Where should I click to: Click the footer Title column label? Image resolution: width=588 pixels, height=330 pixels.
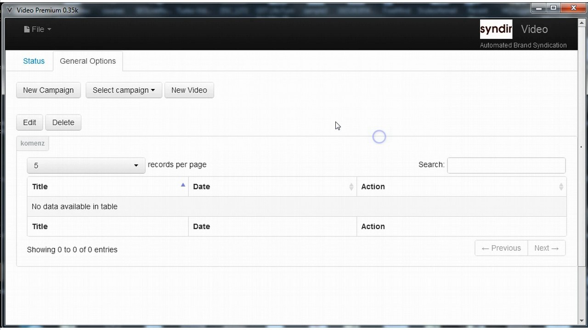click(40, 226)
